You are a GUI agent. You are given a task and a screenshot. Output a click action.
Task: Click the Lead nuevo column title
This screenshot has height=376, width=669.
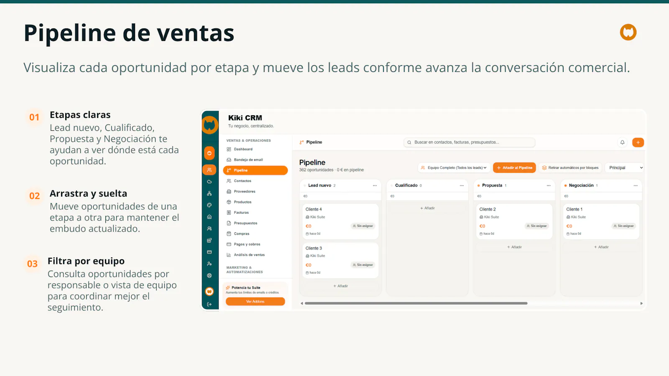319,185
